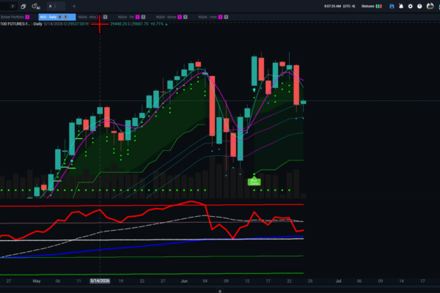The width and height of the screenshot is (440, 293).
Task: Expand the Statuses connection indicator
Action: pos(371,6)
